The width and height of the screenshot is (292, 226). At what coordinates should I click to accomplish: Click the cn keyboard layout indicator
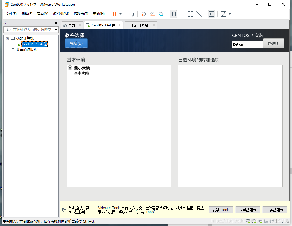click(247, 44)
